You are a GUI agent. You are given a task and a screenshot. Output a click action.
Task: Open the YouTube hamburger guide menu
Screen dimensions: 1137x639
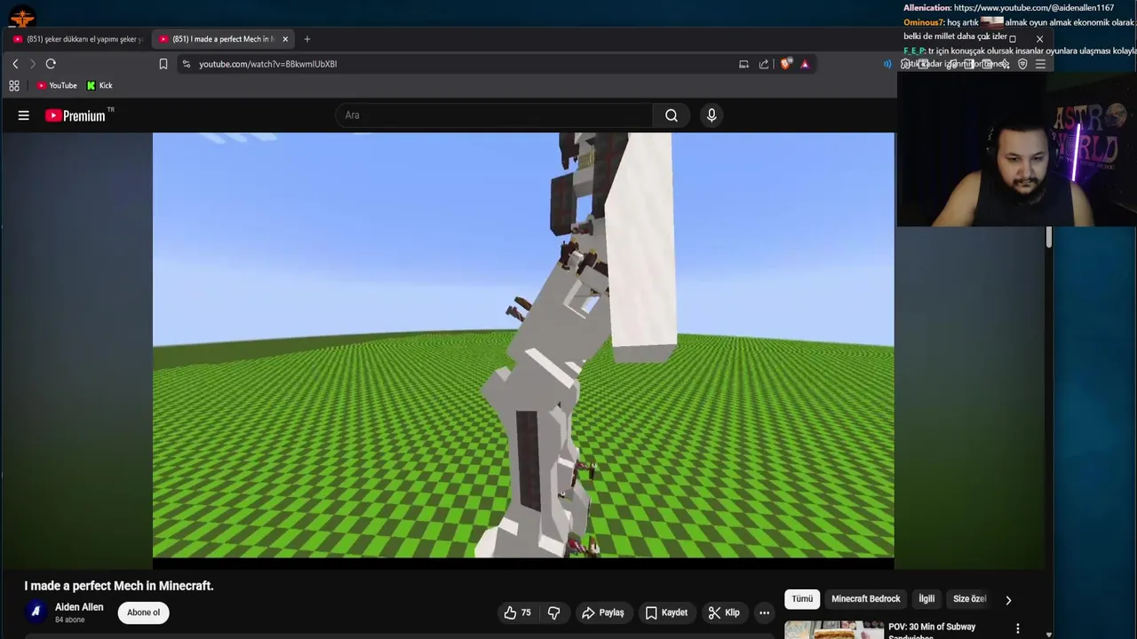24,115
